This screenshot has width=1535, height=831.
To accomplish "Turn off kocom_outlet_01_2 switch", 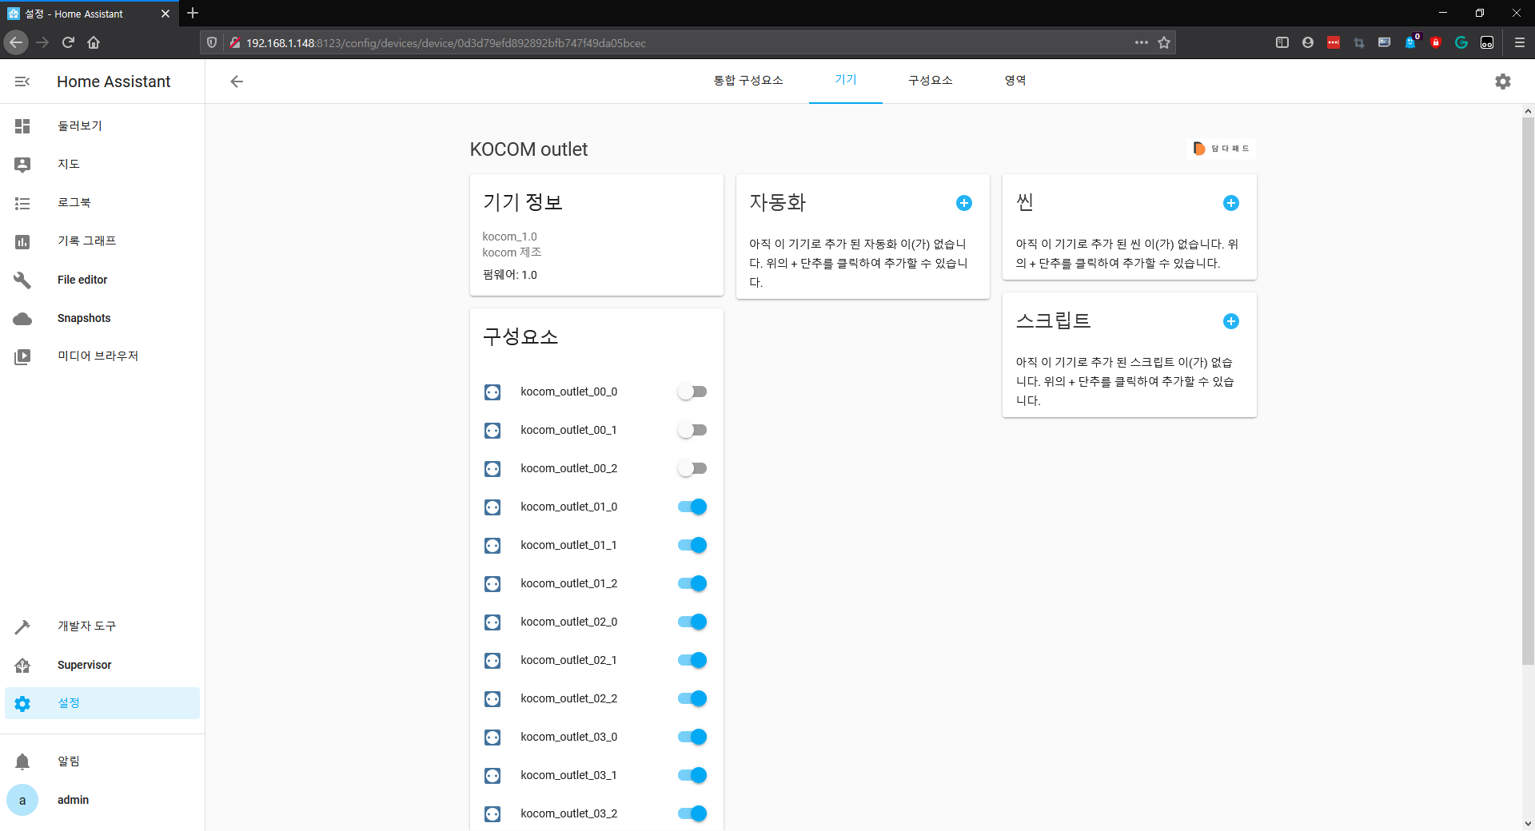I will coord(692,583).
